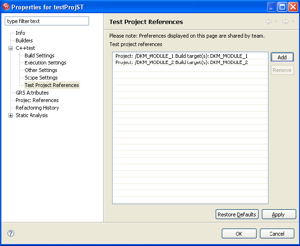
Task: Click the Apply button
Action: pos(279,214)
